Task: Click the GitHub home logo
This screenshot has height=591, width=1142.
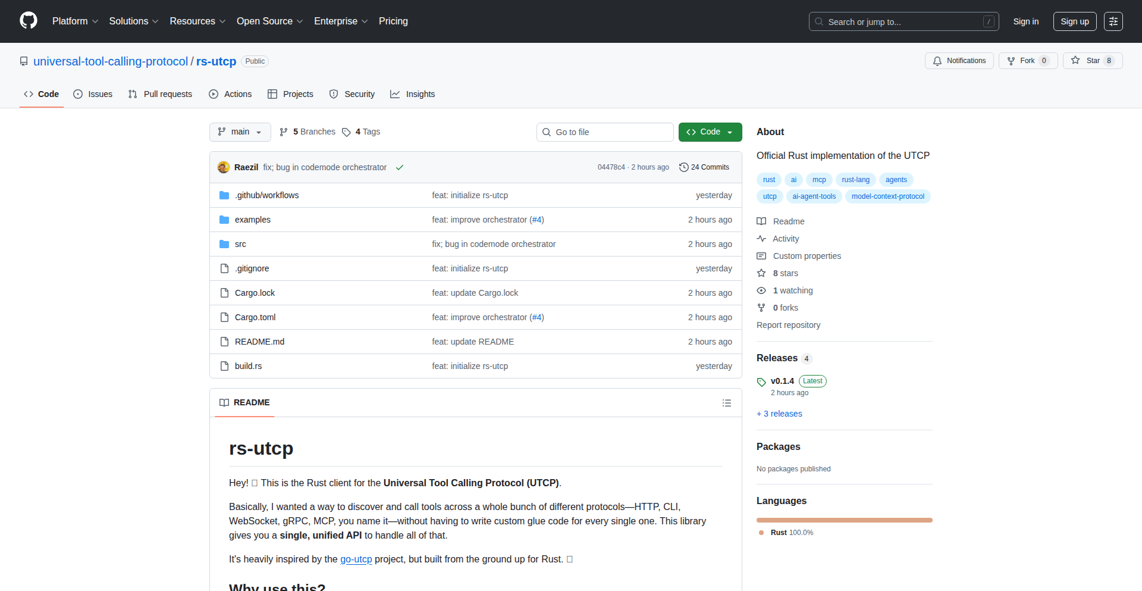Action: [x=27, y=21]
